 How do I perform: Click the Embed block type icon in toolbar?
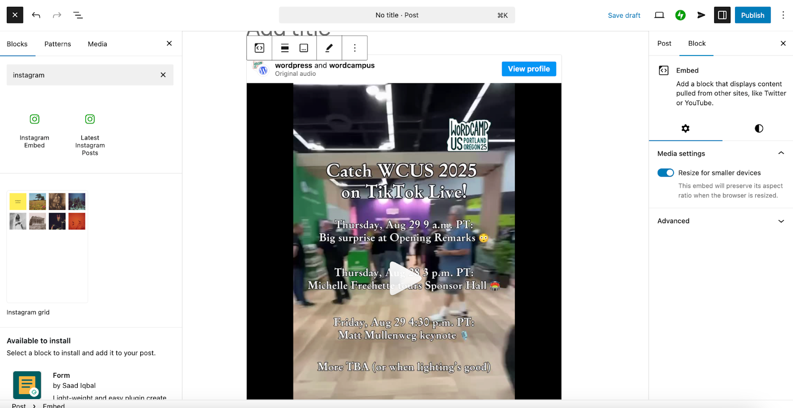259,48
